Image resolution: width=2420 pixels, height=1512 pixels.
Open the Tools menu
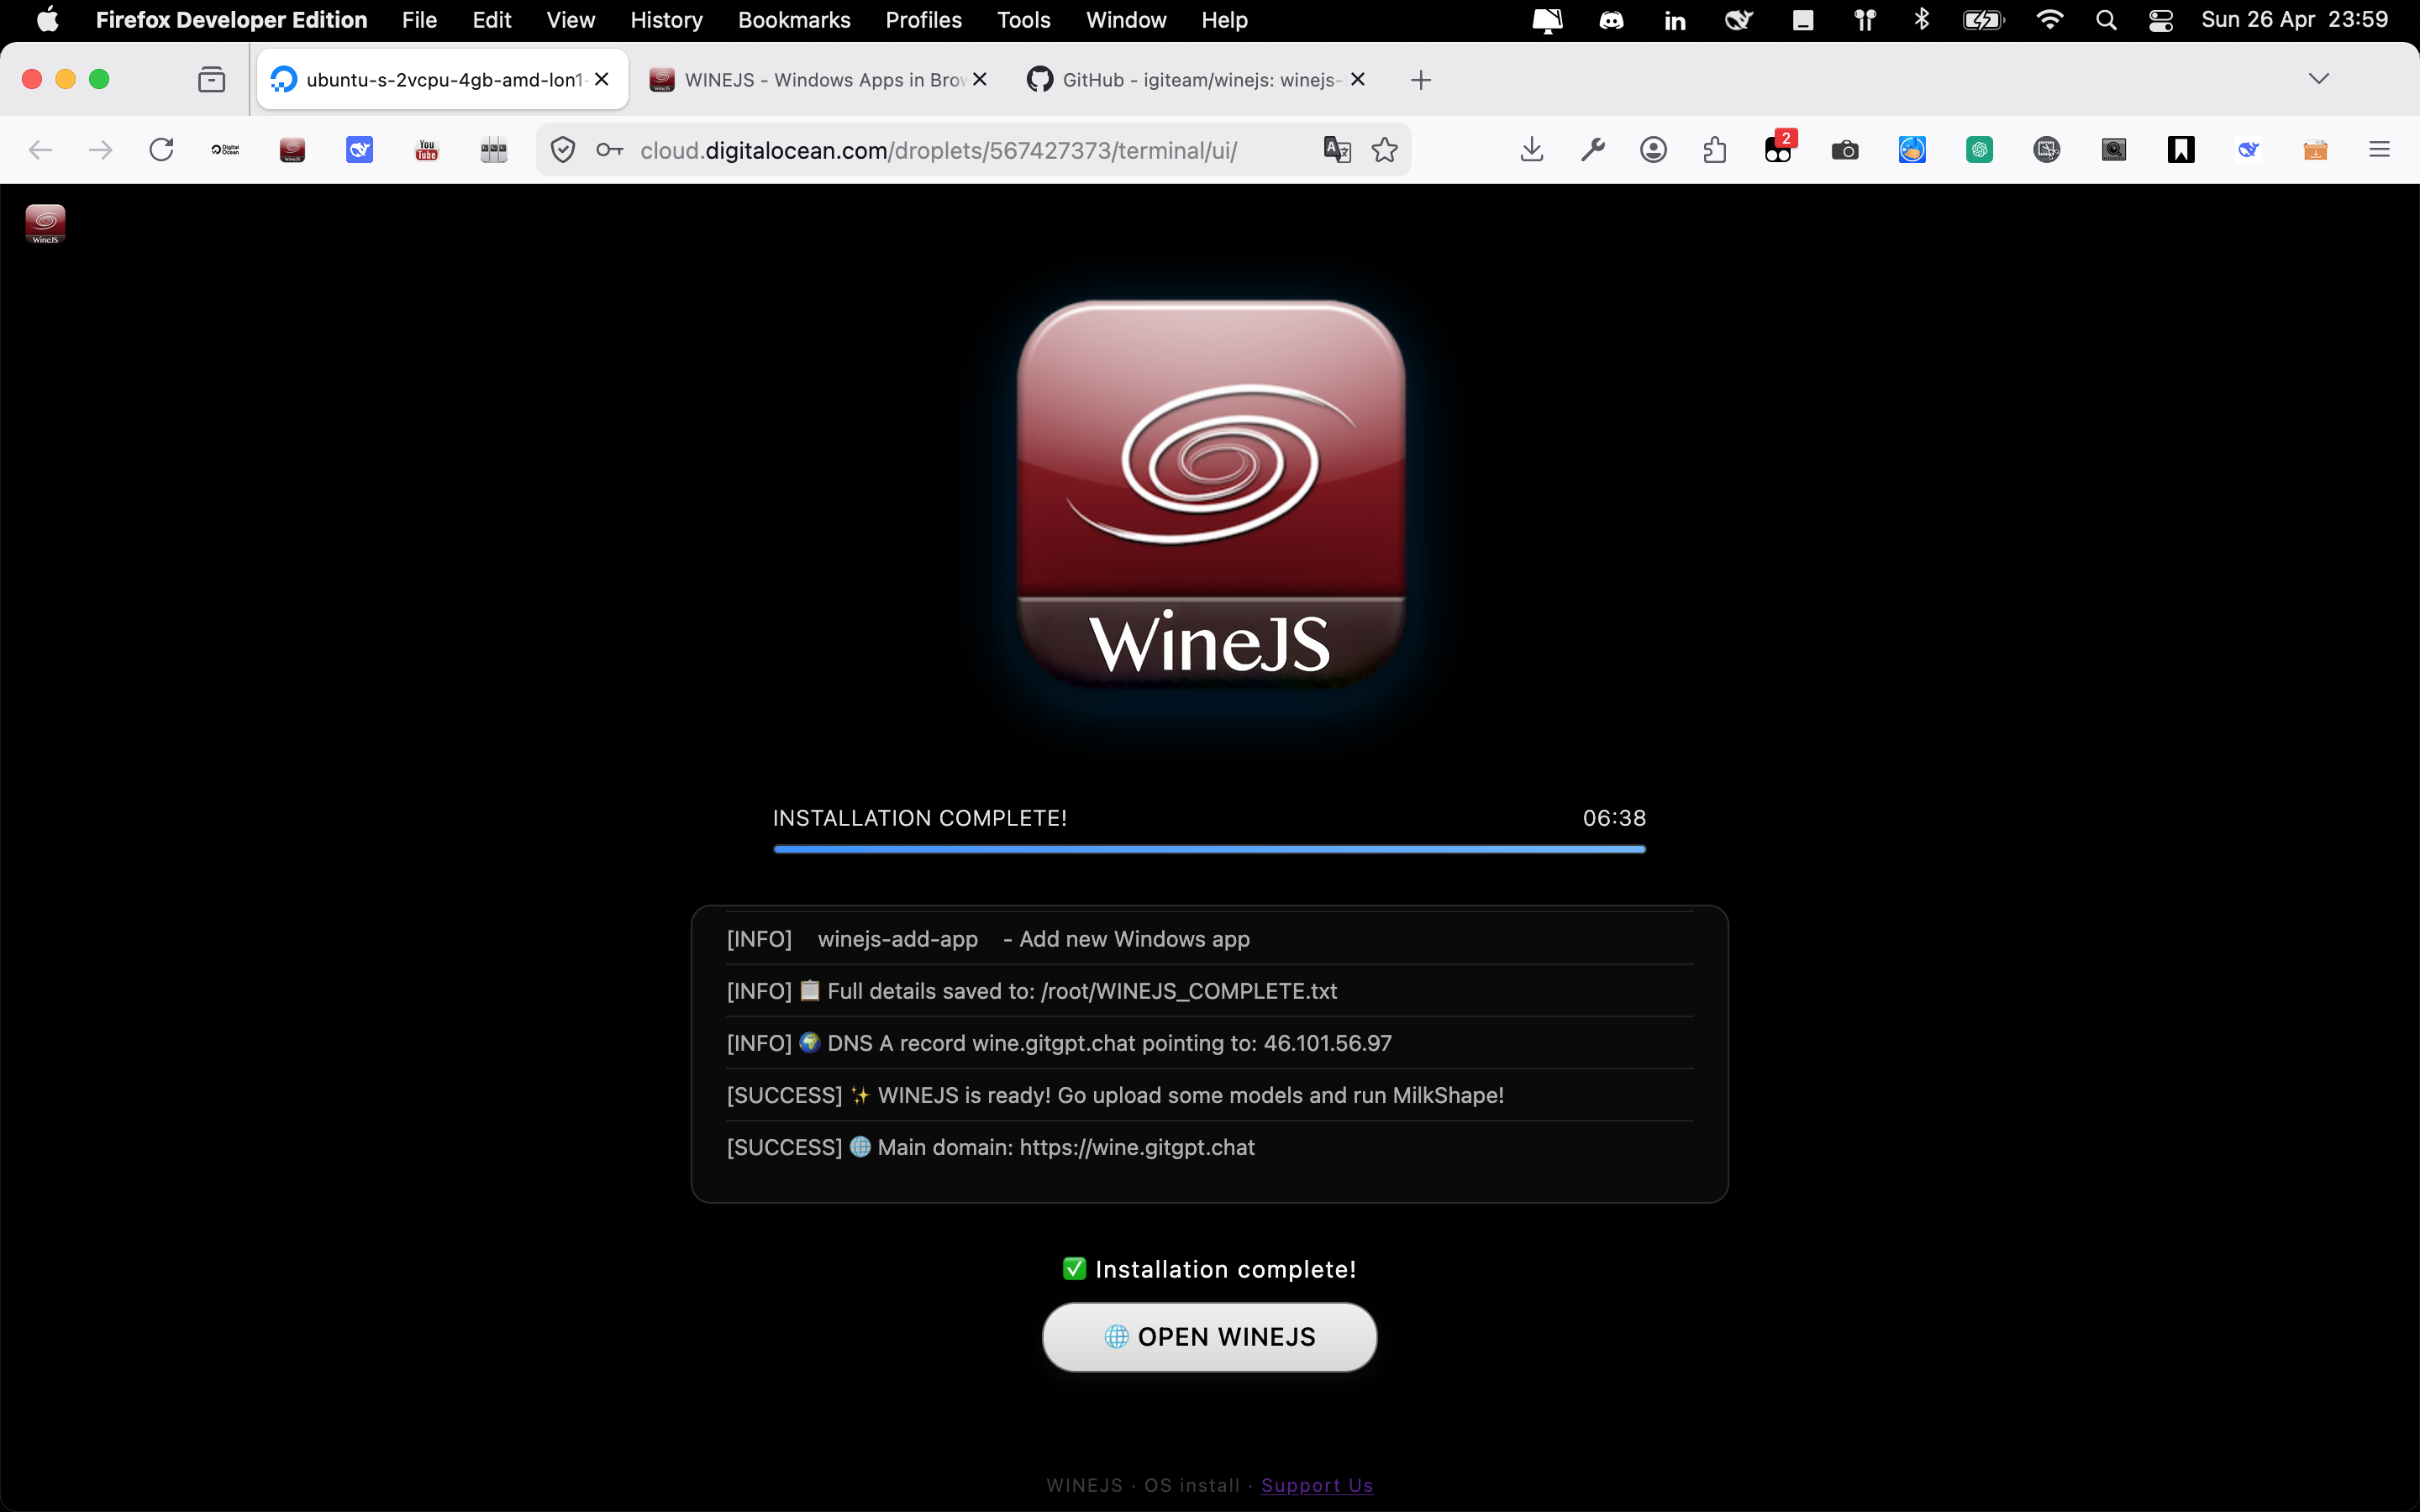point(1023,20)
